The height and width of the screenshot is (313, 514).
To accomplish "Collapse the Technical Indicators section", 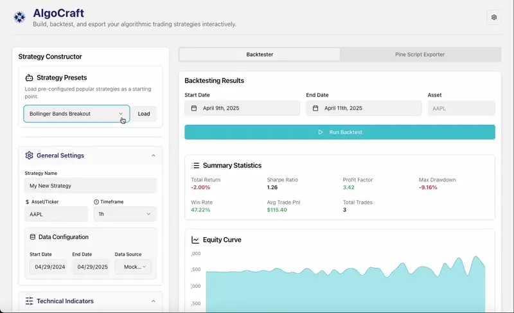I will click(x=153, y=301).
